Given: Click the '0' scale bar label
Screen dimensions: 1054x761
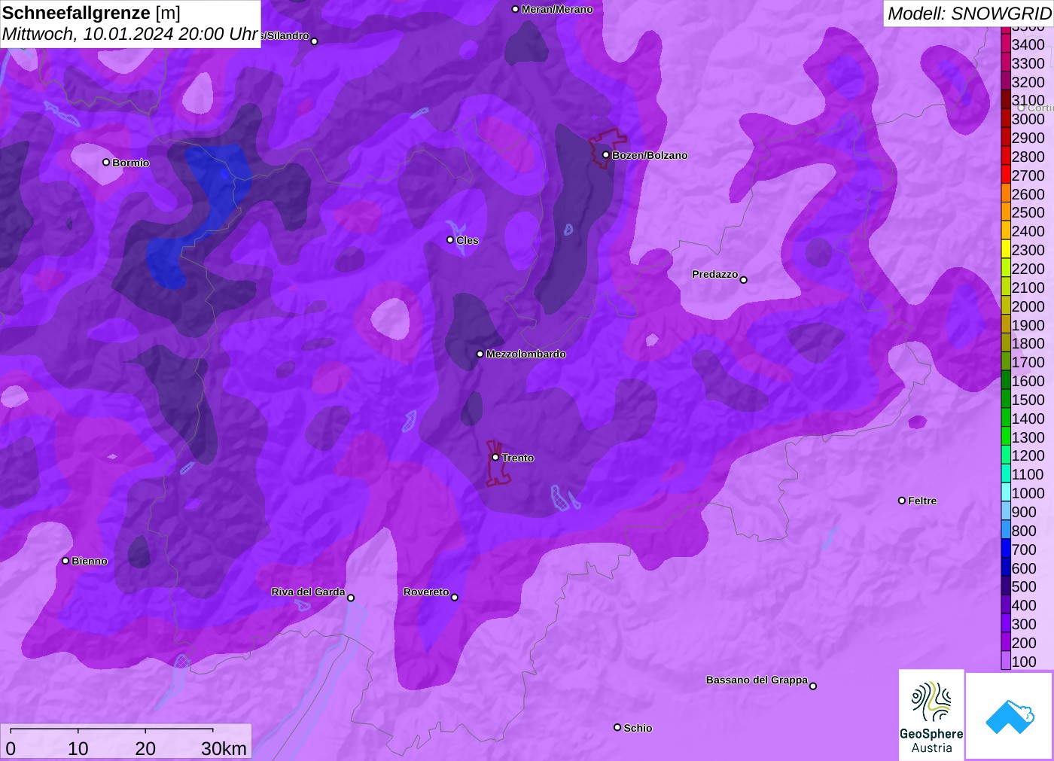Looking at the screenshot, I should 11,748.
